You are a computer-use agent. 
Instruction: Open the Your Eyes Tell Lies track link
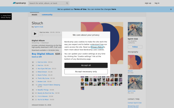[44, 69]
